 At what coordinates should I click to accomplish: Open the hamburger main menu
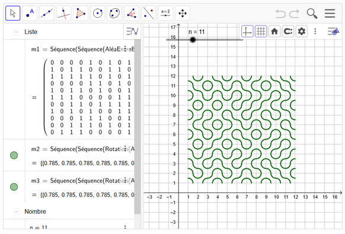pyautogui.click(x=330, y=14)
